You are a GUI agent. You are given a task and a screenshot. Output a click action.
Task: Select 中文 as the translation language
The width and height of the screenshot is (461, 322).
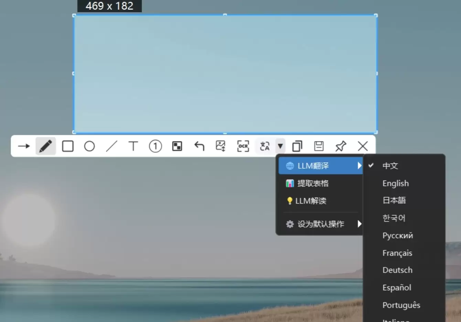(x=390, y=165)
